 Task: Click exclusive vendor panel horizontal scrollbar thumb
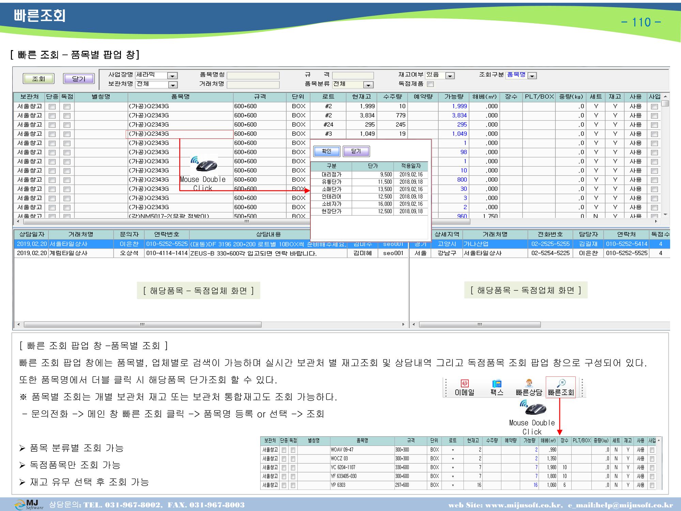click(x=480, y=324)
